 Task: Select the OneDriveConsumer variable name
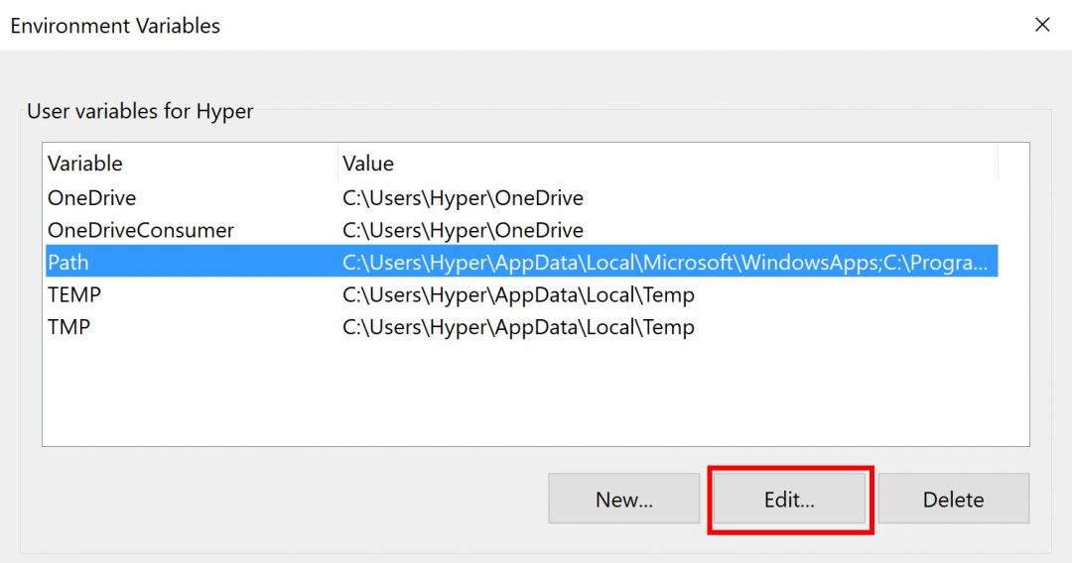[x=140, y=231]
